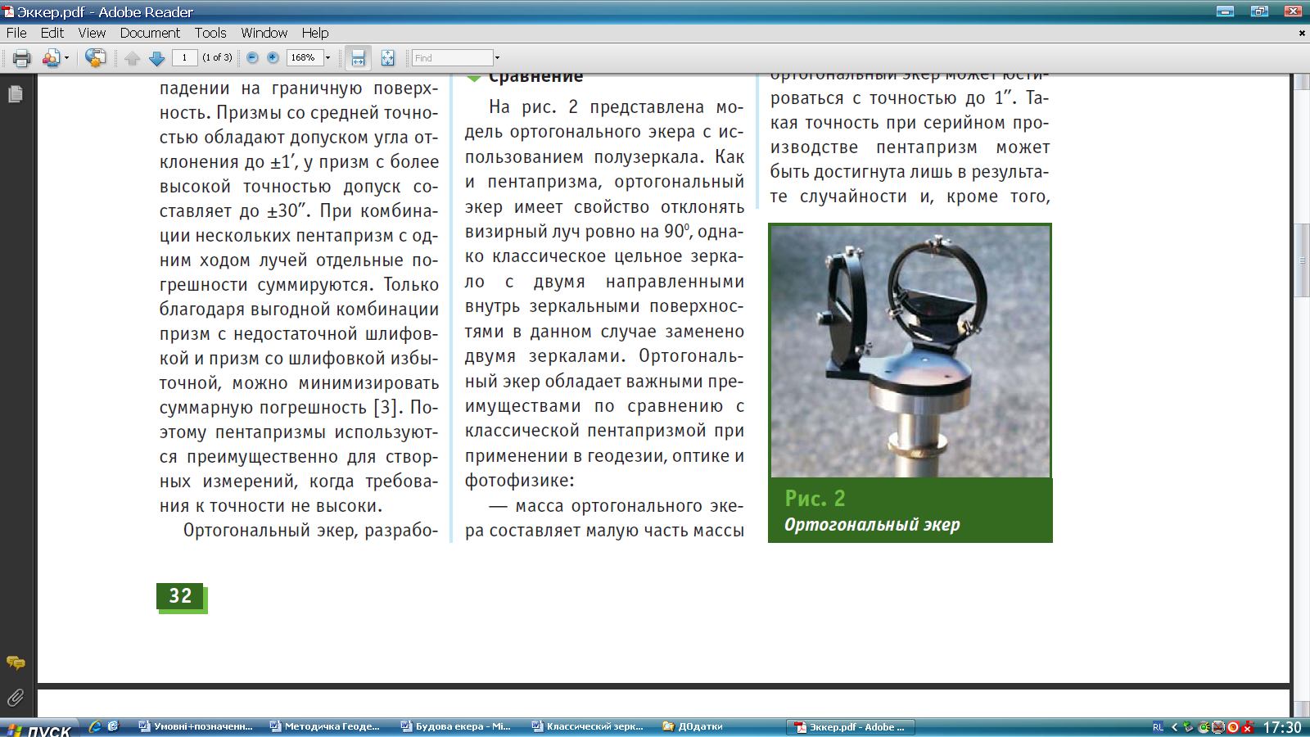This screenshot has height=737, width=1310.
Task: Close the document with the menu bar X
Action: point(1302,33)
